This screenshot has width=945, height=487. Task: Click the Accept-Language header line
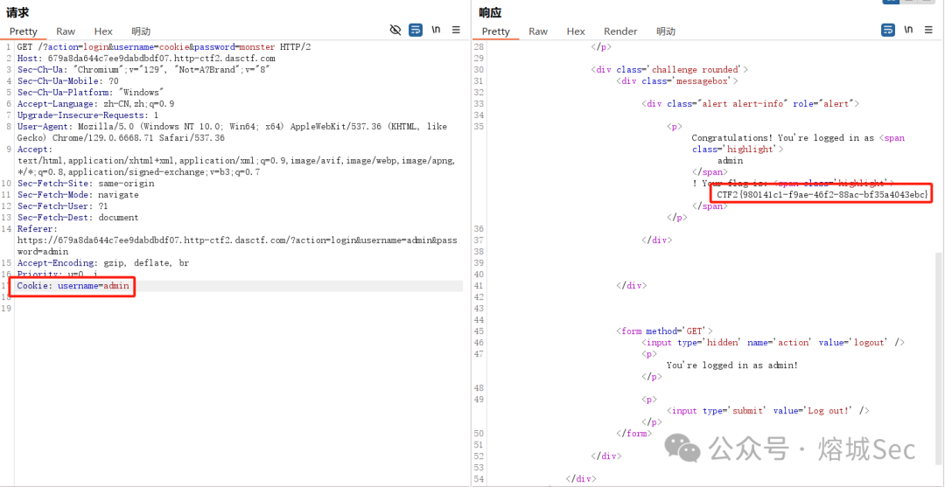click(96, 104)
